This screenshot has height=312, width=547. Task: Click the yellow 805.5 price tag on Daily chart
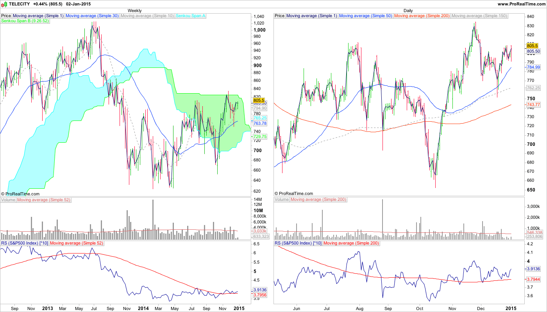(x=533, y=46)
